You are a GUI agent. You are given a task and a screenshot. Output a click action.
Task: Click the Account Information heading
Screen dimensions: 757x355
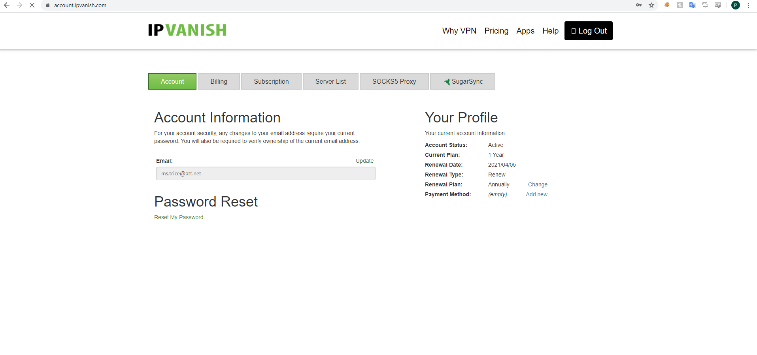(217, 118)
